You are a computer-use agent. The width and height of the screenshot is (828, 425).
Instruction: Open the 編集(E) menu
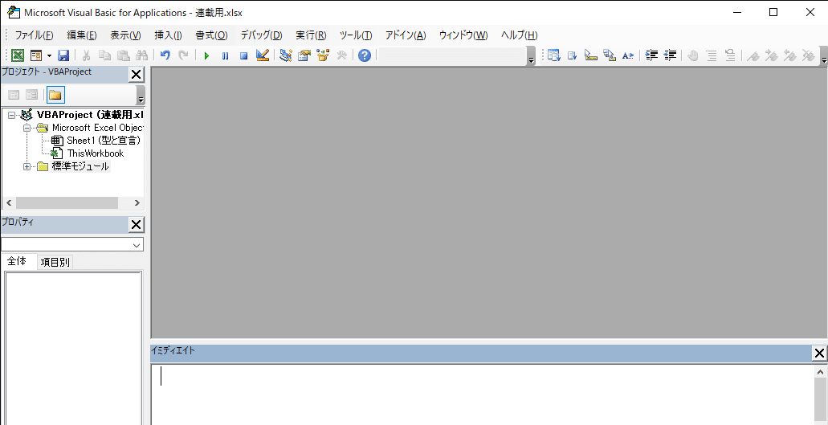click(82, 35)
